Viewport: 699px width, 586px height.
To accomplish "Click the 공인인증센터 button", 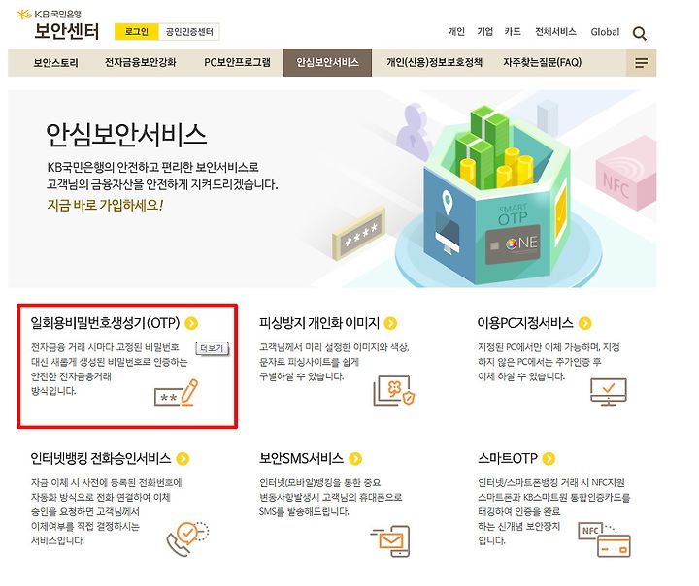I will click(189, 32).
